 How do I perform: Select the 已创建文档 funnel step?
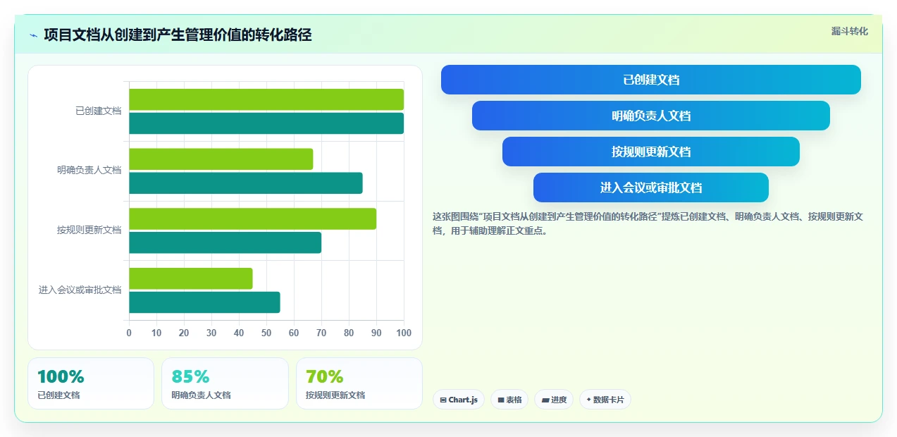tap(651, 80)
